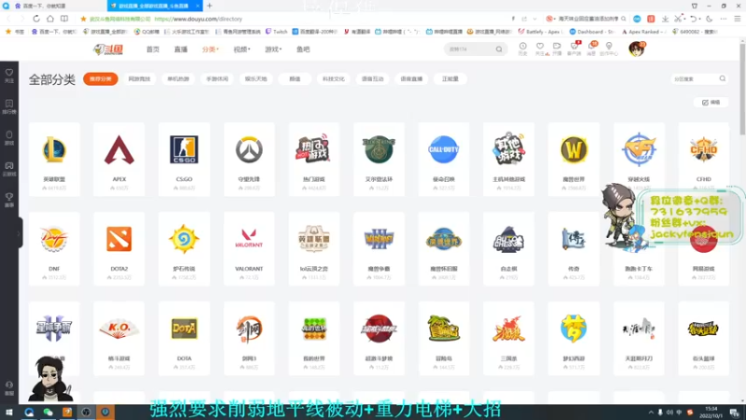
Task: Expand the 视频 navigation dropdown
Action: click(242, 49)
